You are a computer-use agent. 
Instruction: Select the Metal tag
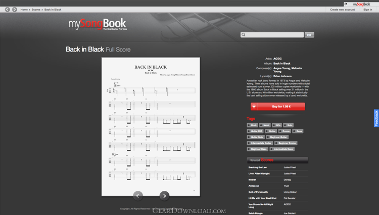click(x=265, y=125)
